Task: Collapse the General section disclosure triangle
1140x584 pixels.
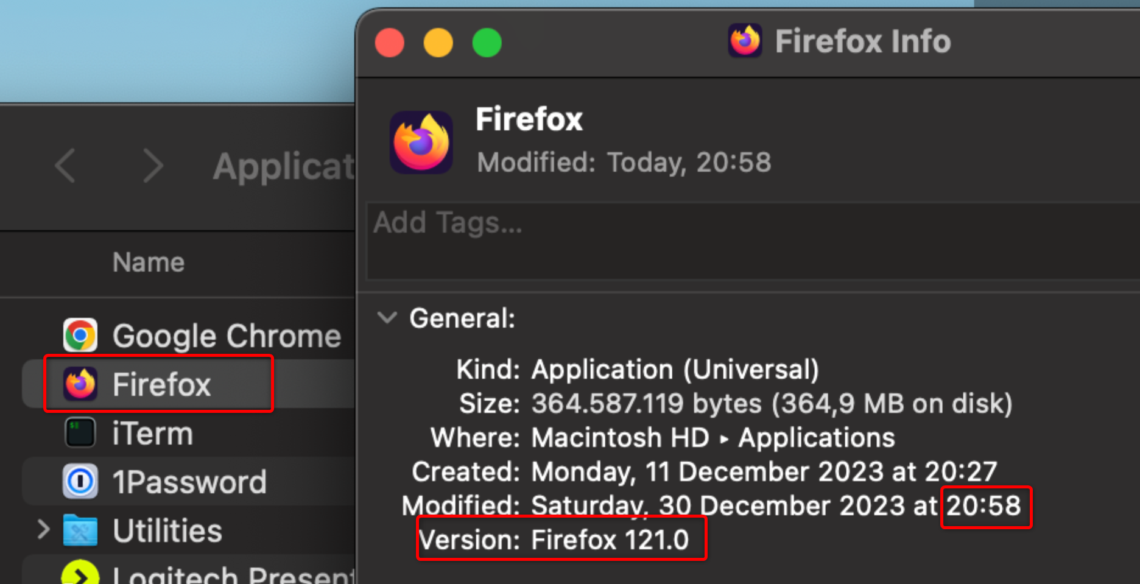Action: pos(387,317)
